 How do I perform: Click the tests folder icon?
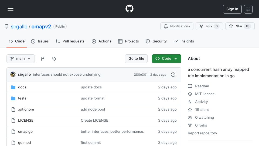[13, 98]
